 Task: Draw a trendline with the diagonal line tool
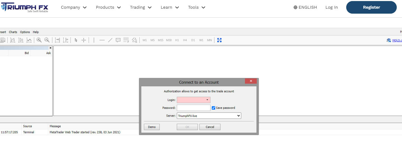tap(110, 40)
